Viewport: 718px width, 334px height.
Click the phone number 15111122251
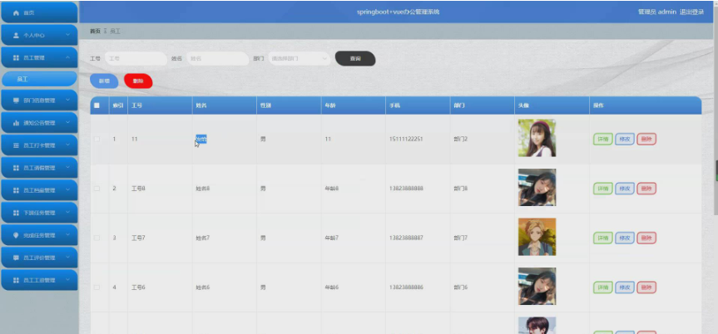[x=406, y=139]
